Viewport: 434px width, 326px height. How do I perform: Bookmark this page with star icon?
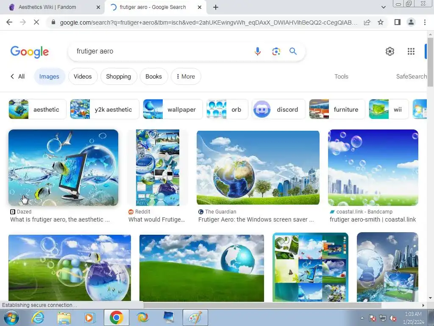coord(381,22)
